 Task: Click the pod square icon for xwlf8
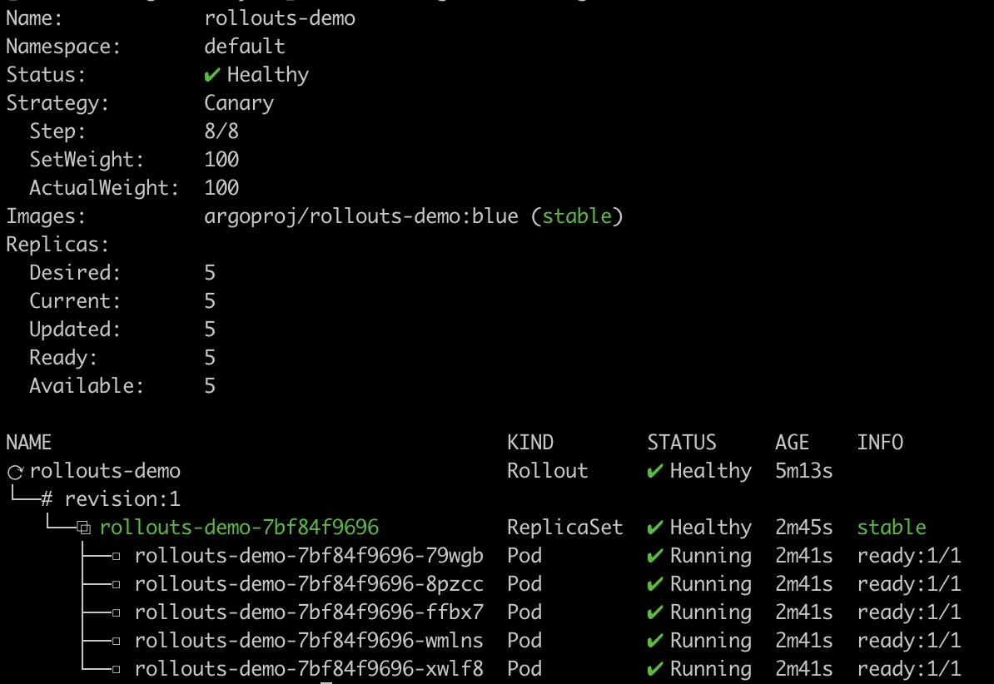click(x=116, y=669)
